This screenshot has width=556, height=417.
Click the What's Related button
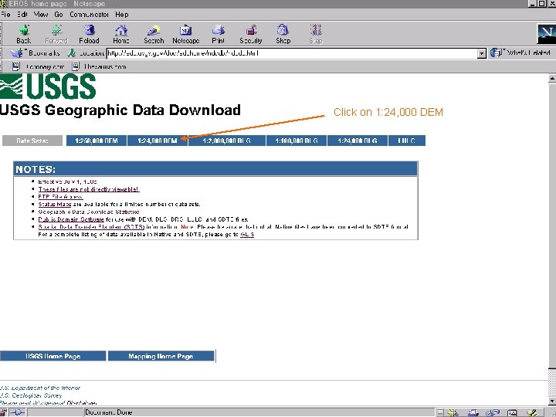click(520, 53)
